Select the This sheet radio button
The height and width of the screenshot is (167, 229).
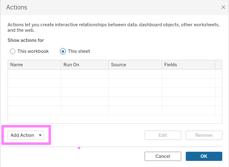[x=63, y=51]
